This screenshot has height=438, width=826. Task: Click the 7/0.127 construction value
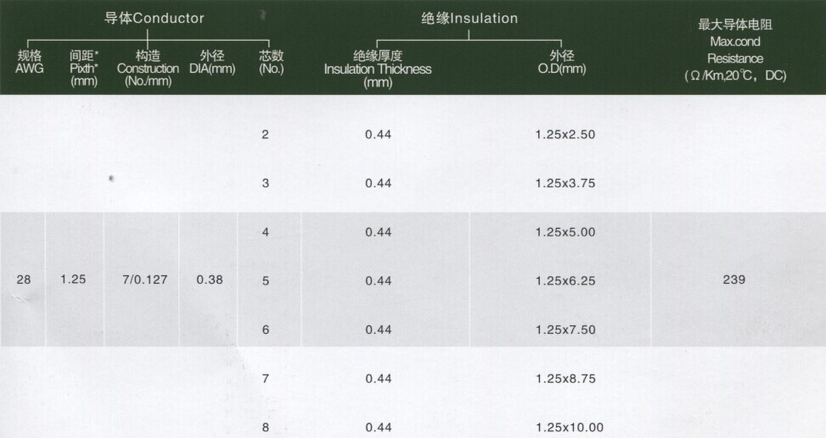(x=146, y=279)
